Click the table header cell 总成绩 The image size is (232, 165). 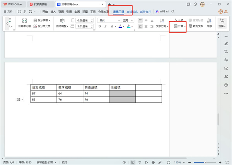click(x=122, y=87)
